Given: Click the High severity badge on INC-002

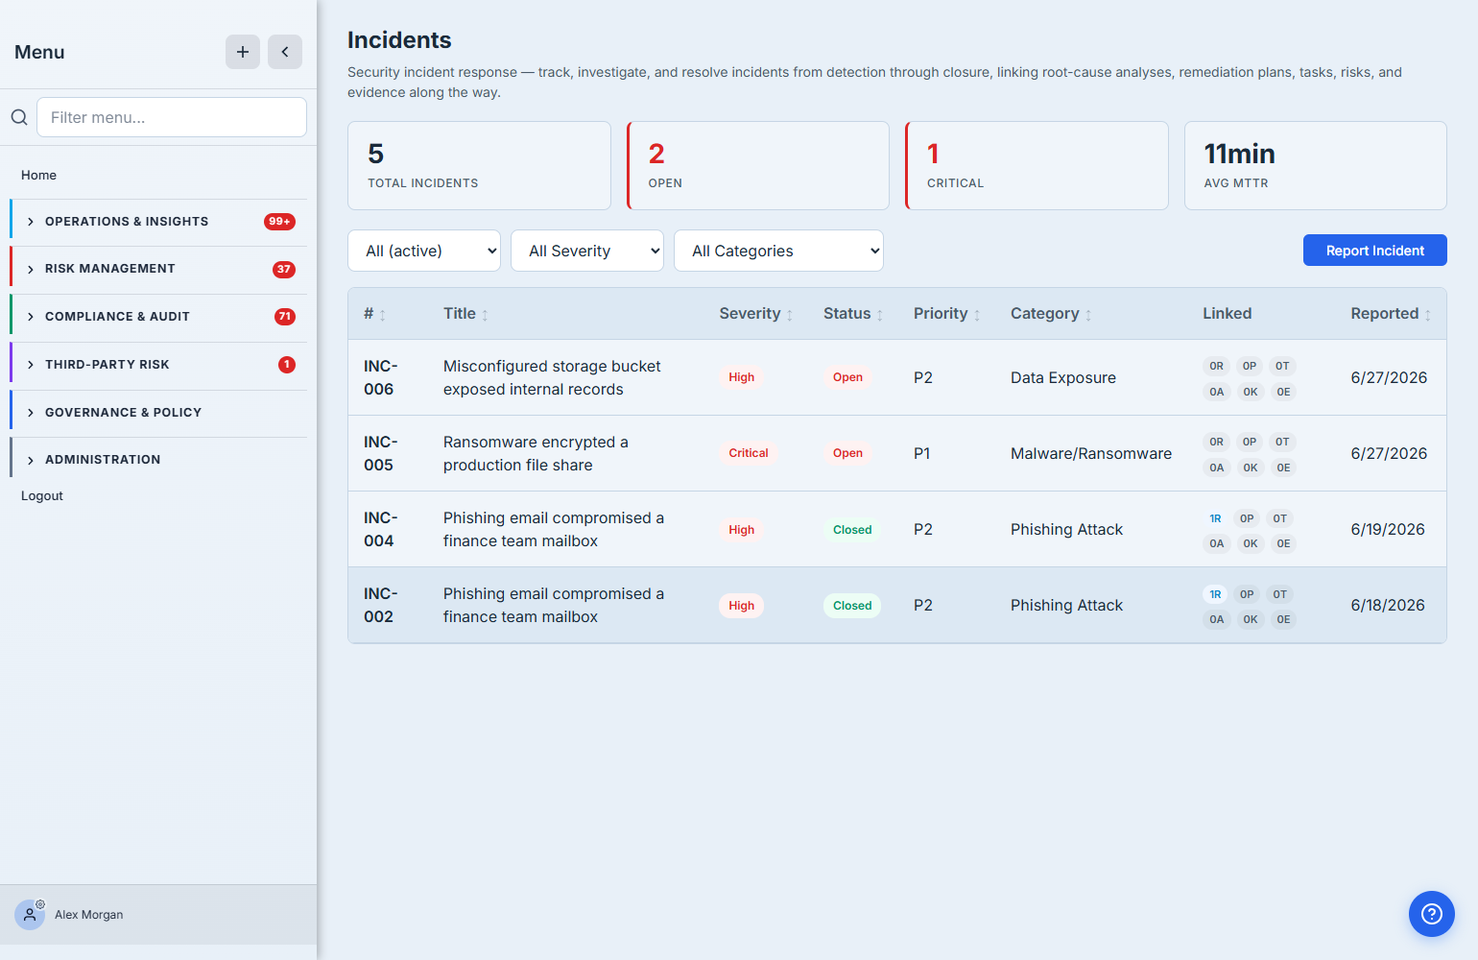Looking at the screenshot, I should coord(742,606).
